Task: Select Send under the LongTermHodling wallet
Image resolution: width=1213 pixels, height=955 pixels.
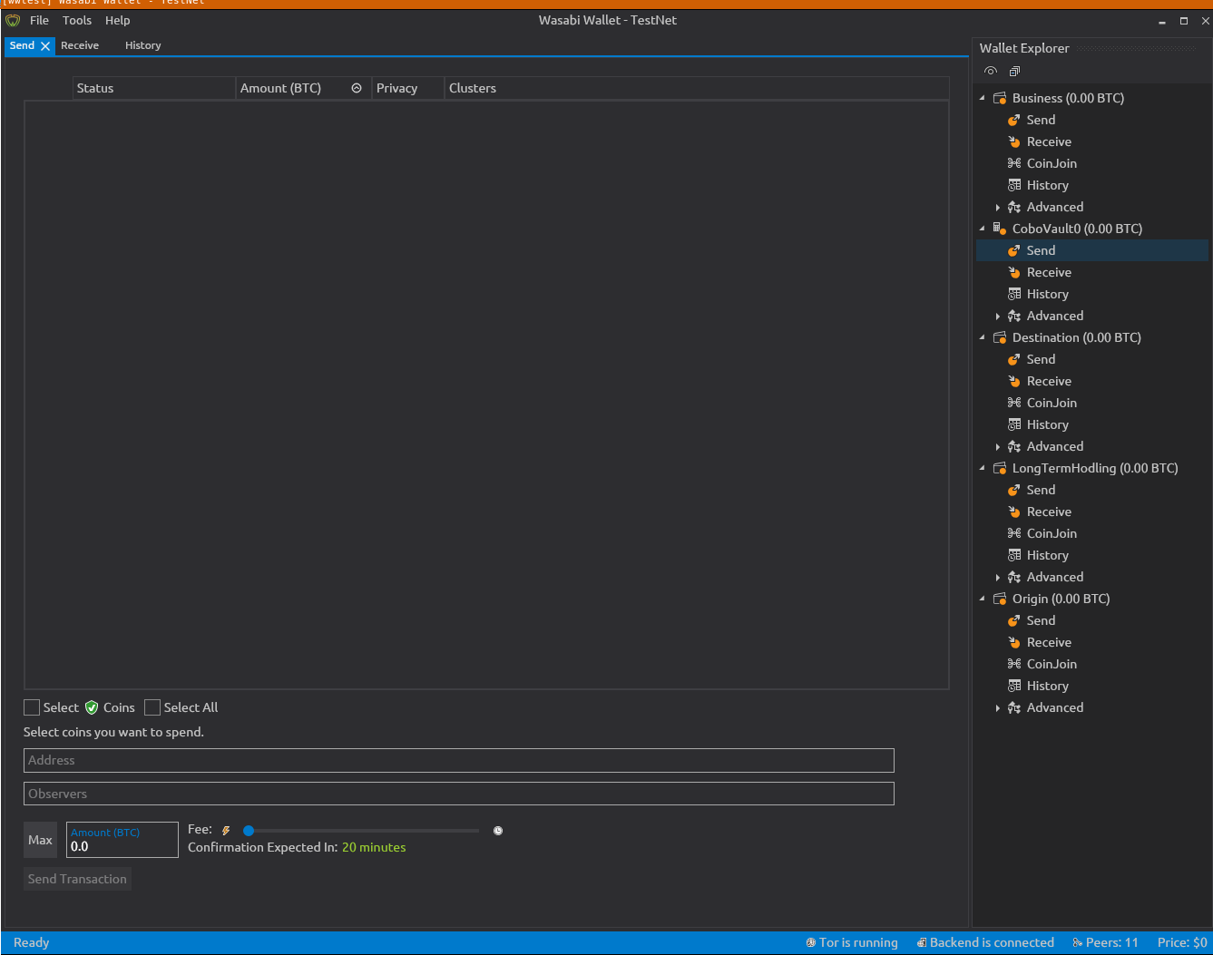Action: pos(1041,489)
